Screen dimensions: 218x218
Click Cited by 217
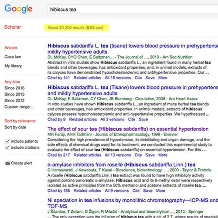click(x=58, y=155)
